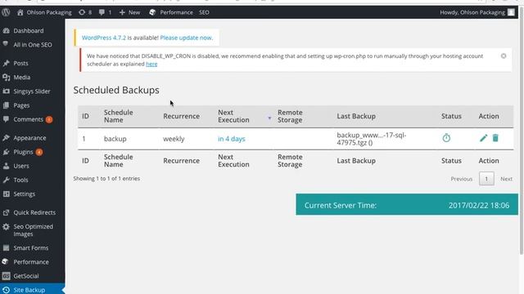
Task: Click the Tools wrench icon
Action: point(6,180)
